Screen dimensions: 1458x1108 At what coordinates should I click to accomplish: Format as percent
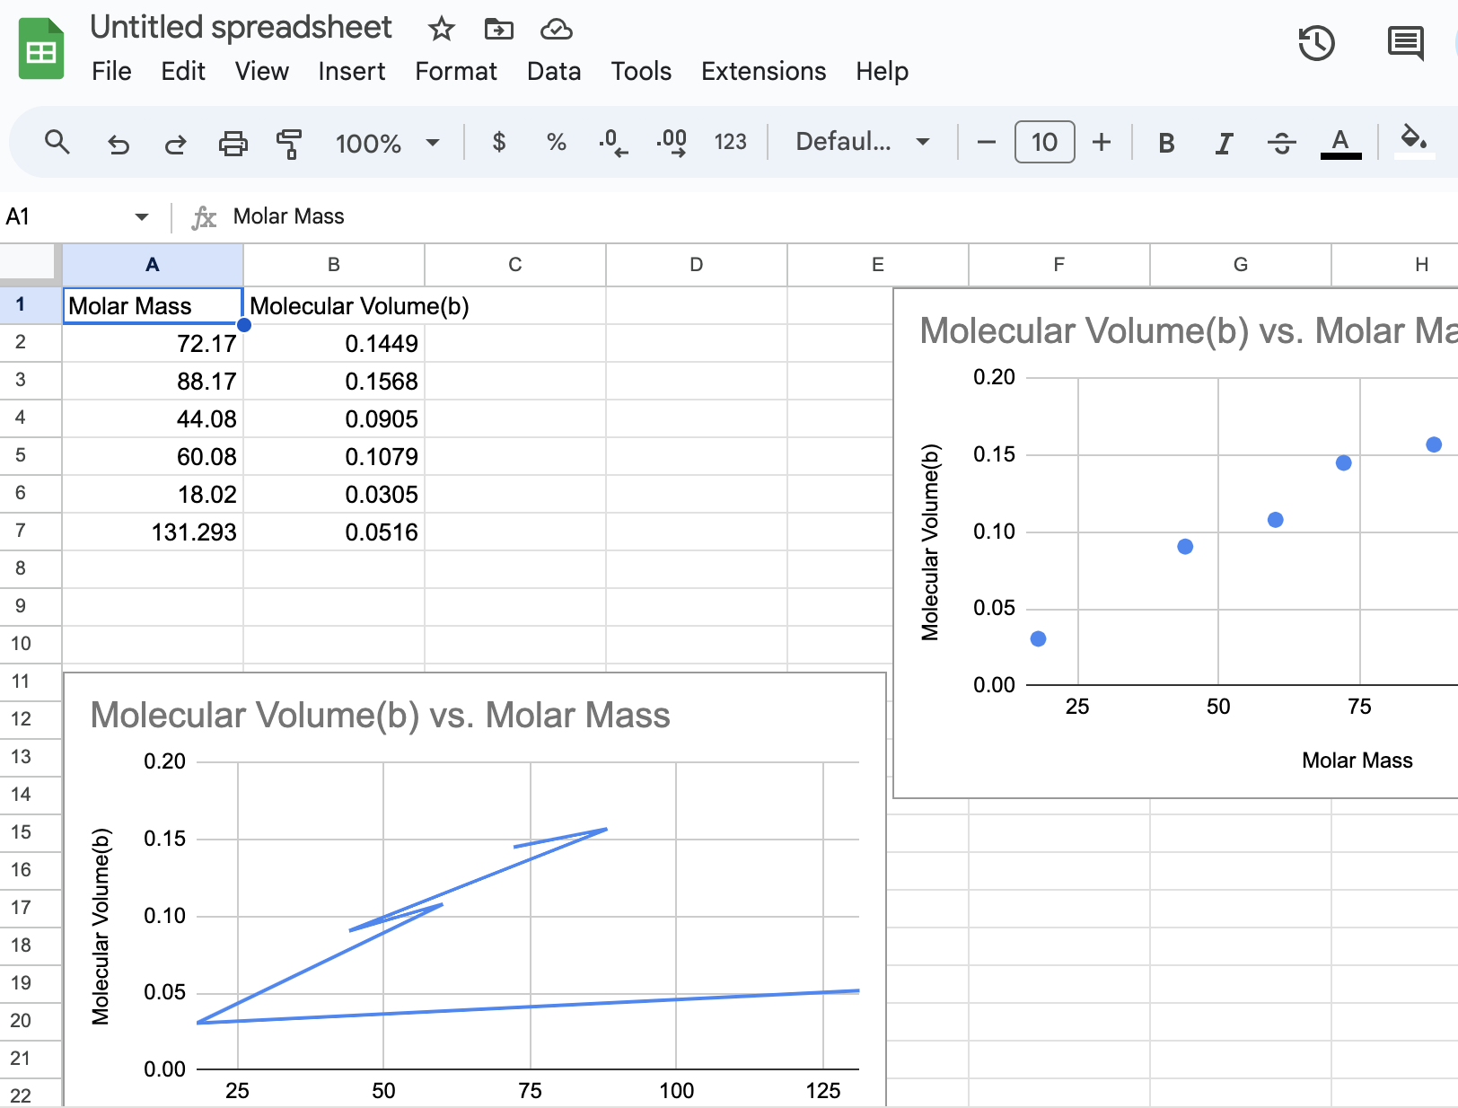point(557,142)
